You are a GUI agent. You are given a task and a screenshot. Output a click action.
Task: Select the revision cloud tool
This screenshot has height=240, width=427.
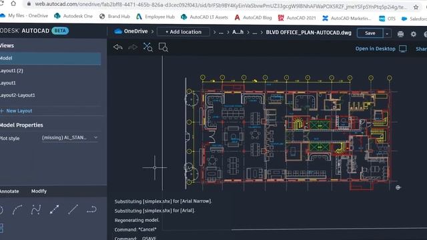(x=91, y=209)
